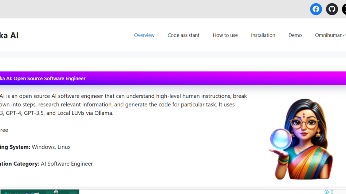Jump to the Installation section

[x=263, y=35]
